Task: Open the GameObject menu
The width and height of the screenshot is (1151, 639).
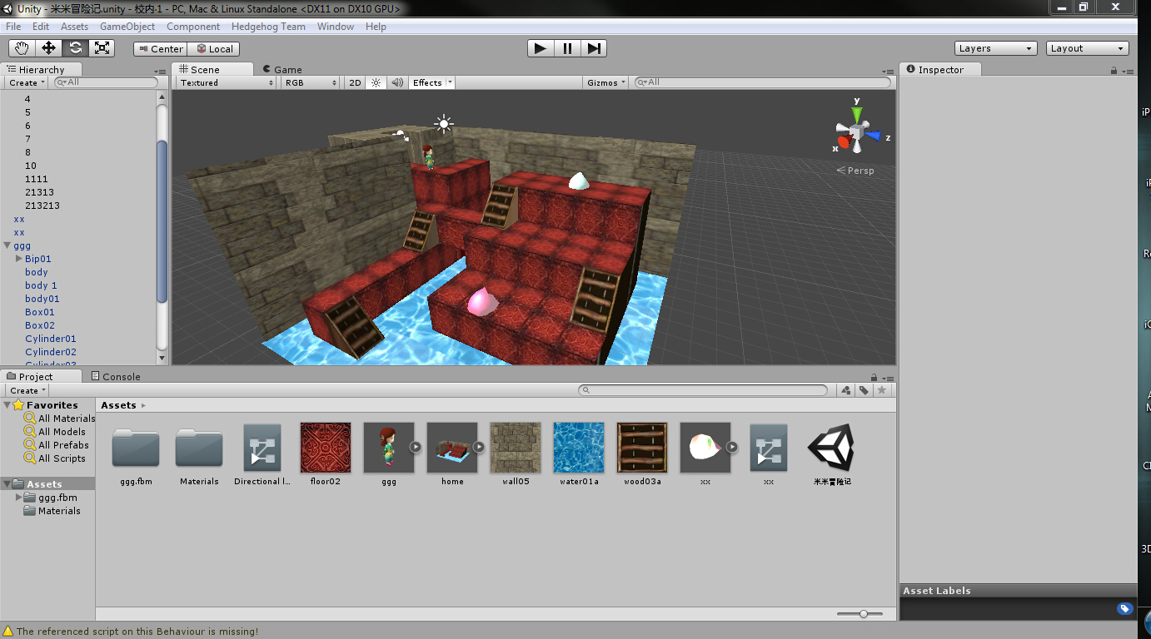Action: pyautogui.click(x=127, y=27)
